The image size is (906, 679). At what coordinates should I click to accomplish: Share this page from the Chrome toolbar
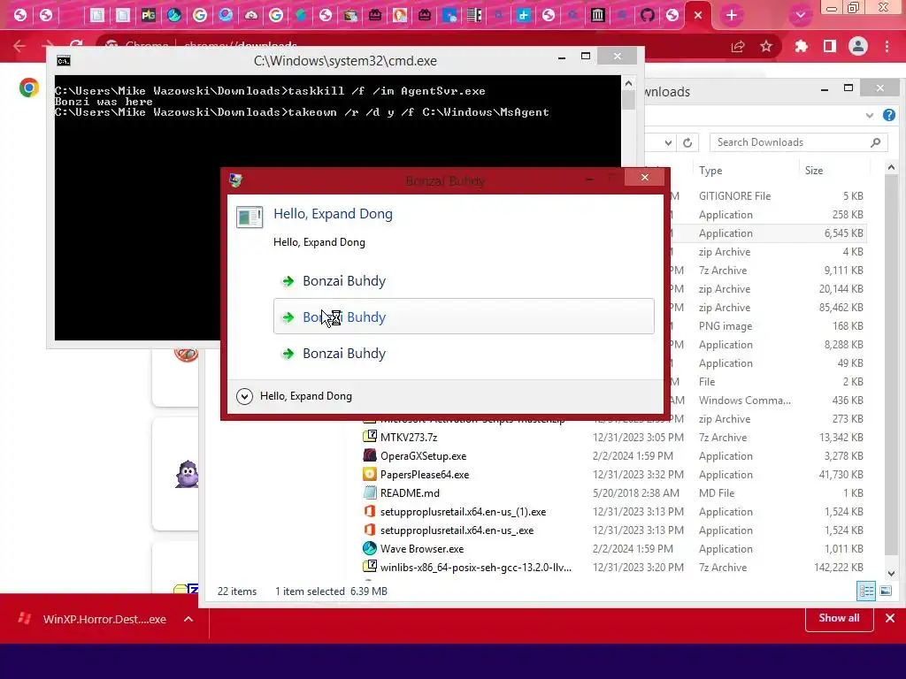point(738,46)
